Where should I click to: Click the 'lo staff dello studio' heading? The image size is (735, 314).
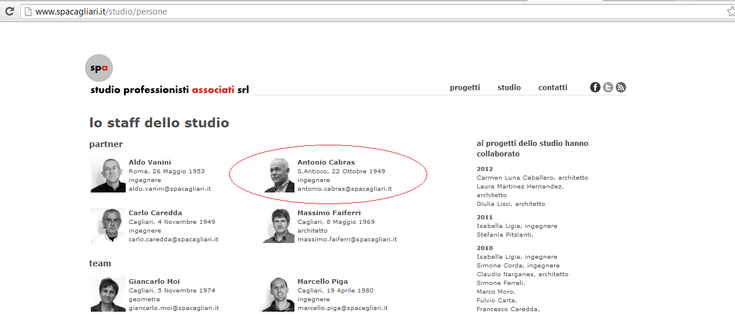coord(159,123)
